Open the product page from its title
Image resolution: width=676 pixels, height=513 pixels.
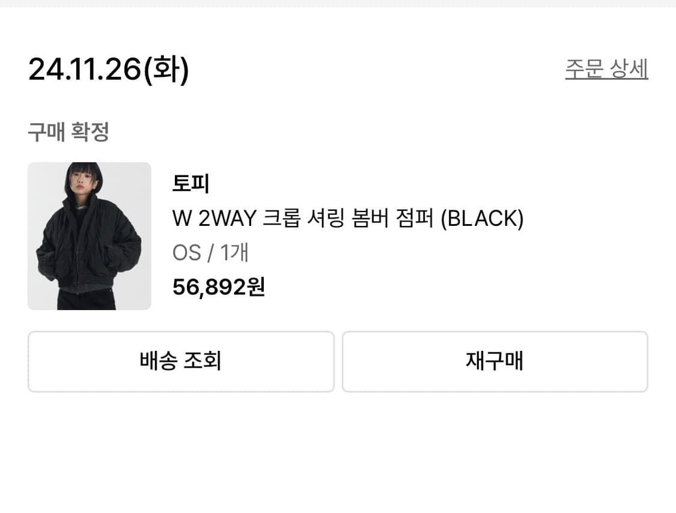347,219
